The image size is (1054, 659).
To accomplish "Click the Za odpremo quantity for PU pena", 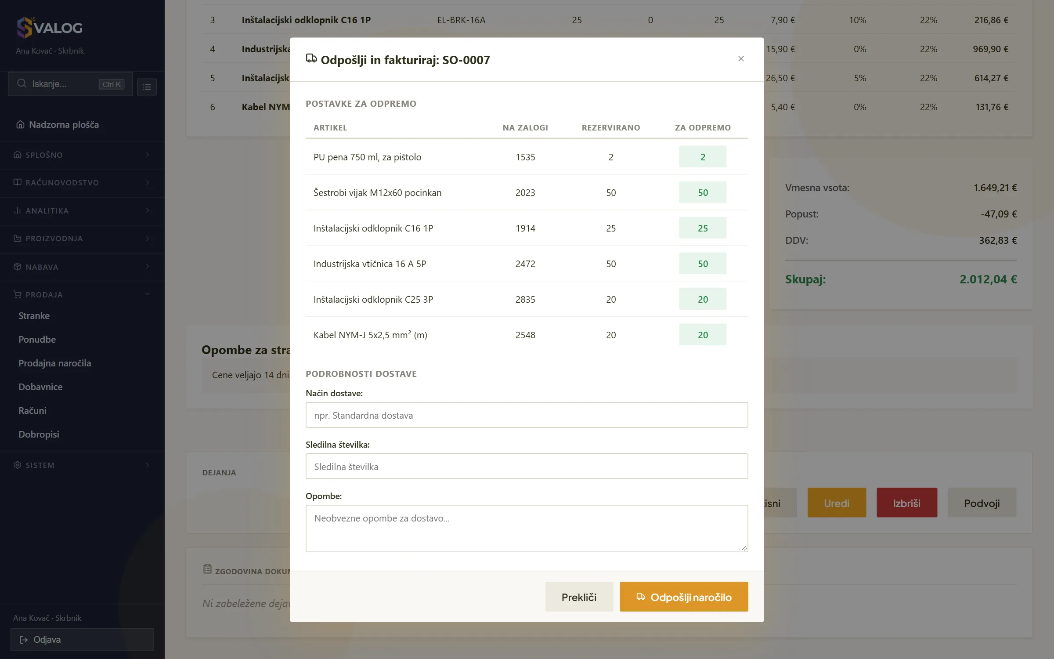I will click(703, 156).
